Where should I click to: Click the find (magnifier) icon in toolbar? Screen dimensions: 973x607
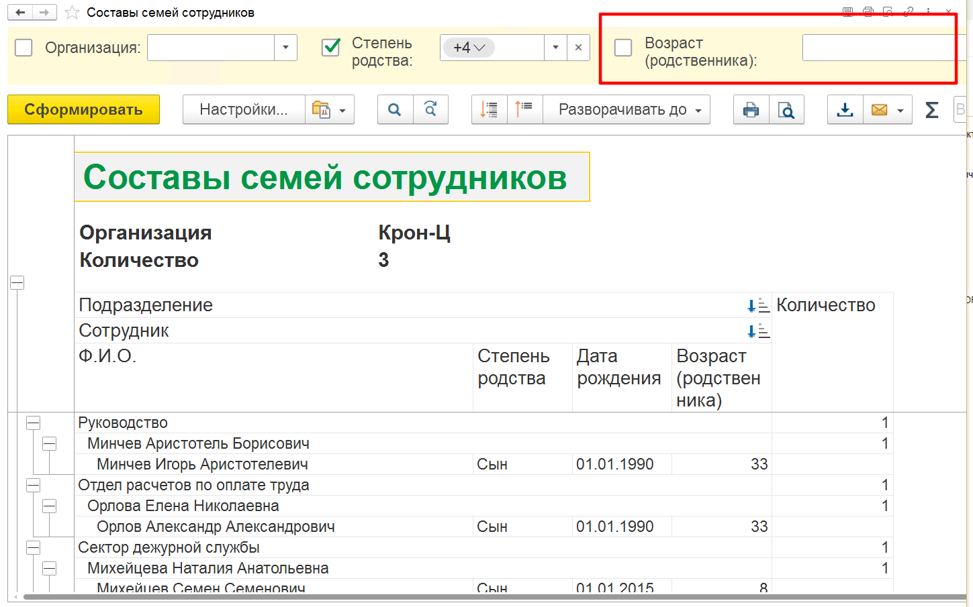click(395, 110)
